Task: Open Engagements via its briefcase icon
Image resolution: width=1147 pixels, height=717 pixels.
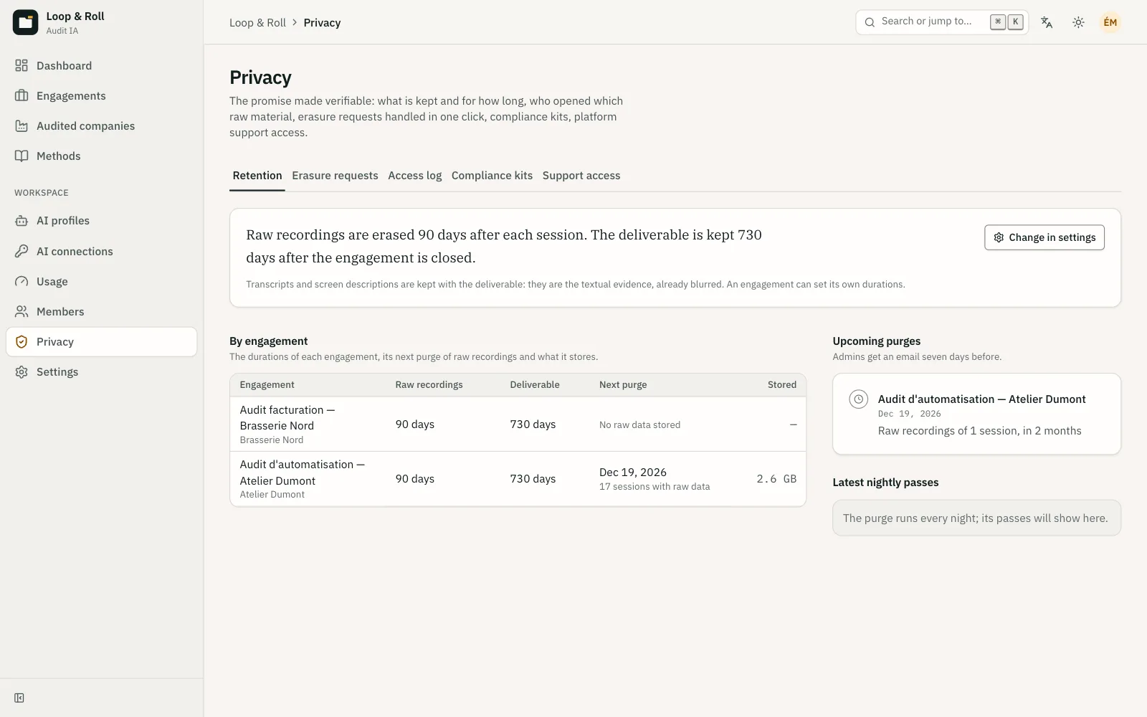Action: (x=22, y=95)
